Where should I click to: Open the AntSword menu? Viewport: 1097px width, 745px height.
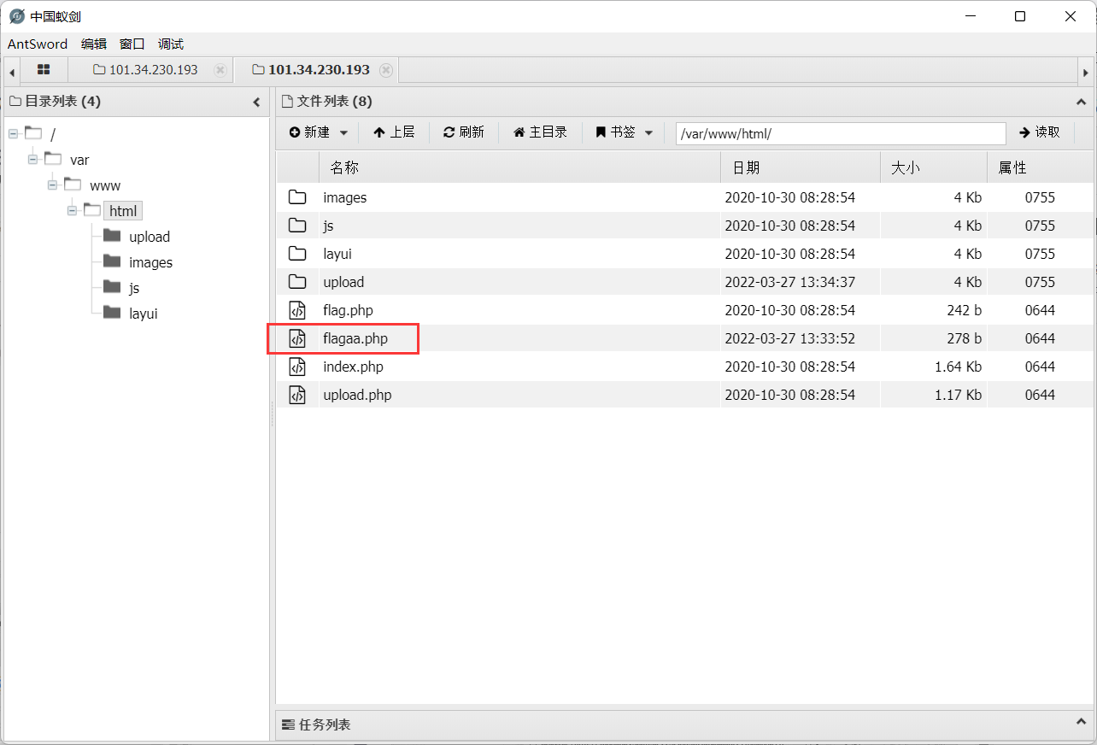click(x=38, y=44)
